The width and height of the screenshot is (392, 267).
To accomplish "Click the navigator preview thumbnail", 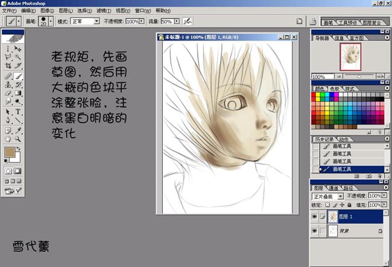I will tap(350, 56).
